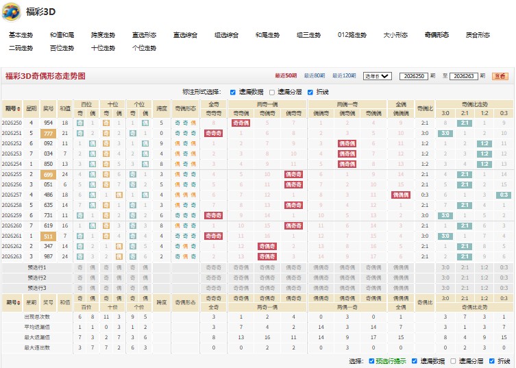Open 个位走势 chart
Viewport: 516px width, 368px height.
[x=144, y=48]
